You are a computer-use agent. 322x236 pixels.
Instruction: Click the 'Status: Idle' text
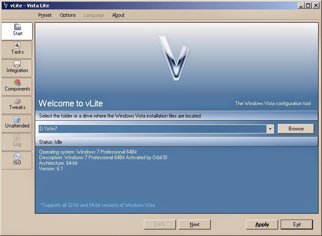coord(51,142)
